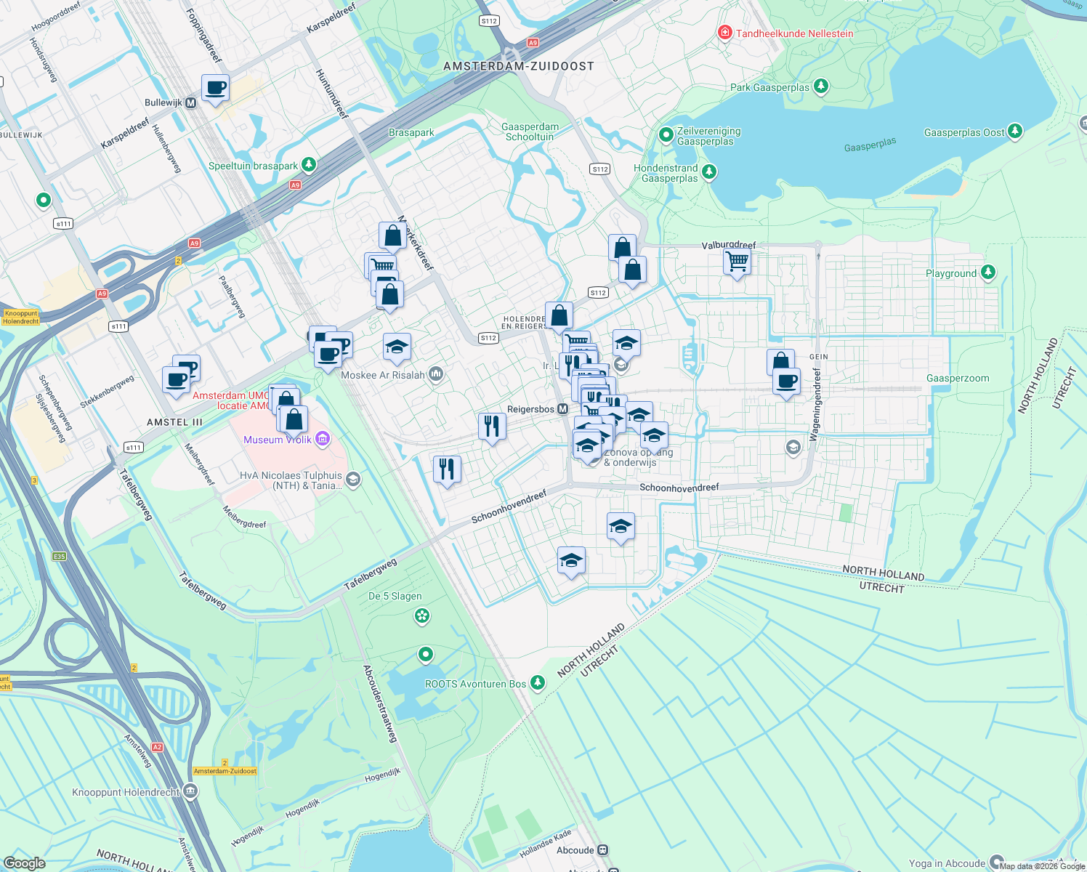This screenshot has height=872, width=1087.
Task: Open the shopping bag marker at Holendrecht en Reigersbos
Action: coord(559,317)
